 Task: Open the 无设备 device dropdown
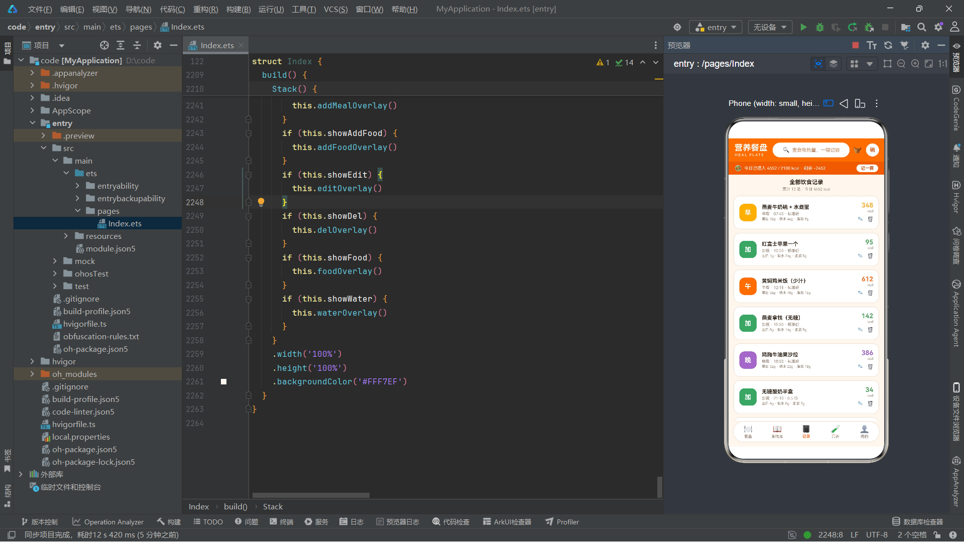(x=770, y=27)
